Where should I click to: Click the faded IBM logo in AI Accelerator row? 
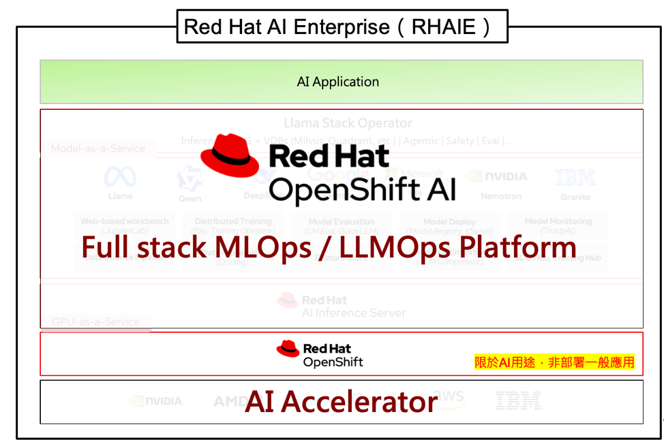[518, 400]
